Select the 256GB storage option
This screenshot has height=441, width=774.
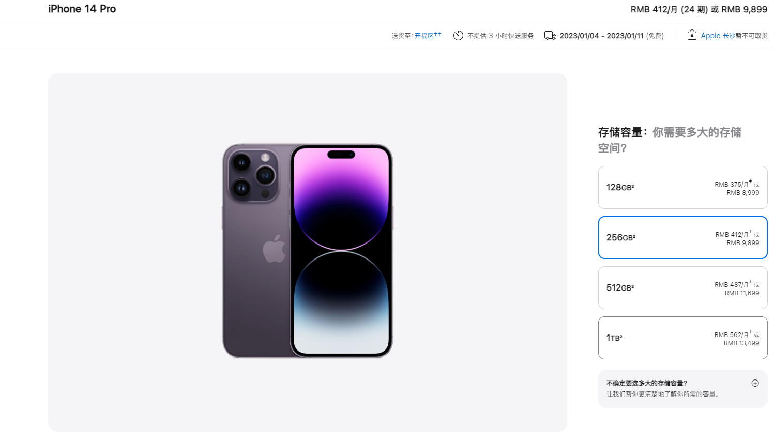682,237
